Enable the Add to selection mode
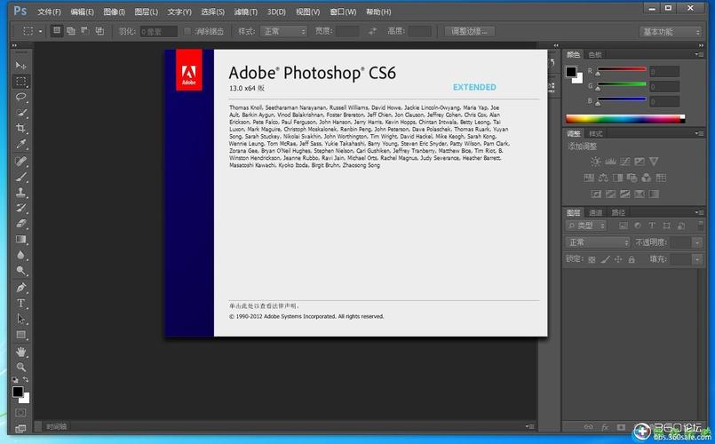Screen dimensions: 715x444 point(71,30)
